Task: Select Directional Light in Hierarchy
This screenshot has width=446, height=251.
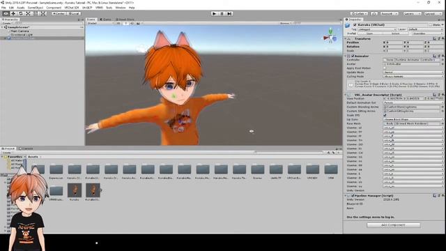Action: pyautogui.click(x=22, y=35)
